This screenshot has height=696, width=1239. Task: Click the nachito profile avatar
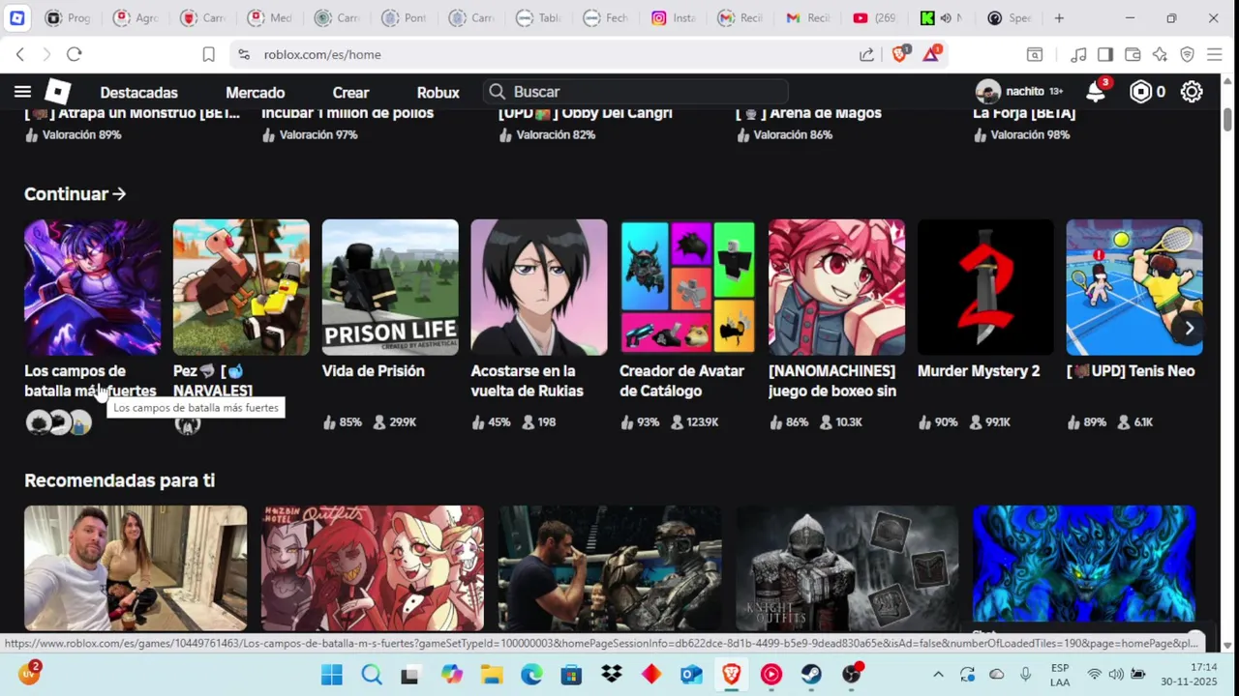click(987, 92)
